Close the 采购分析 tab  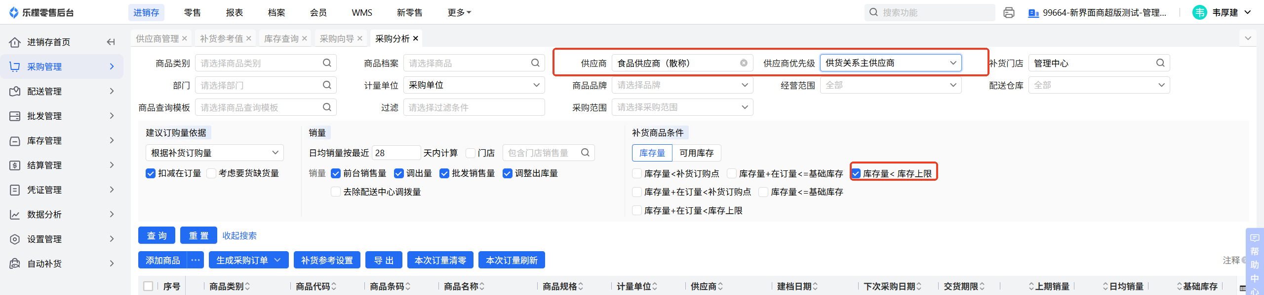(x=416, y=38)
